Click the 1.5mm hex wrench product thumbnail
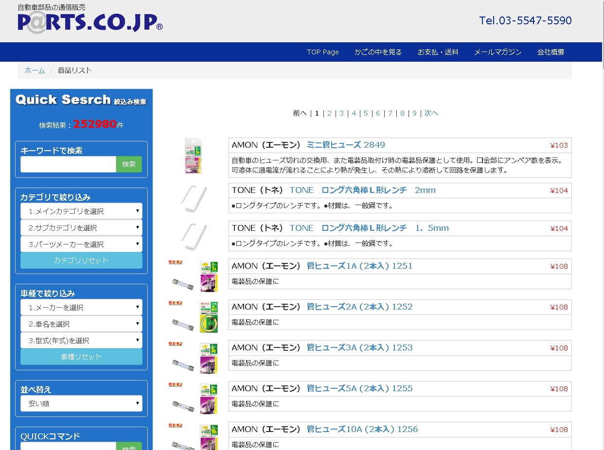Screen dimensions: 604x450 194,237
